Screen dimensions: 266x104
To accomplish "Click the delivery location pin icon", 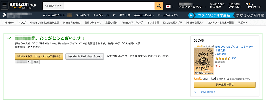I will 5,16.
